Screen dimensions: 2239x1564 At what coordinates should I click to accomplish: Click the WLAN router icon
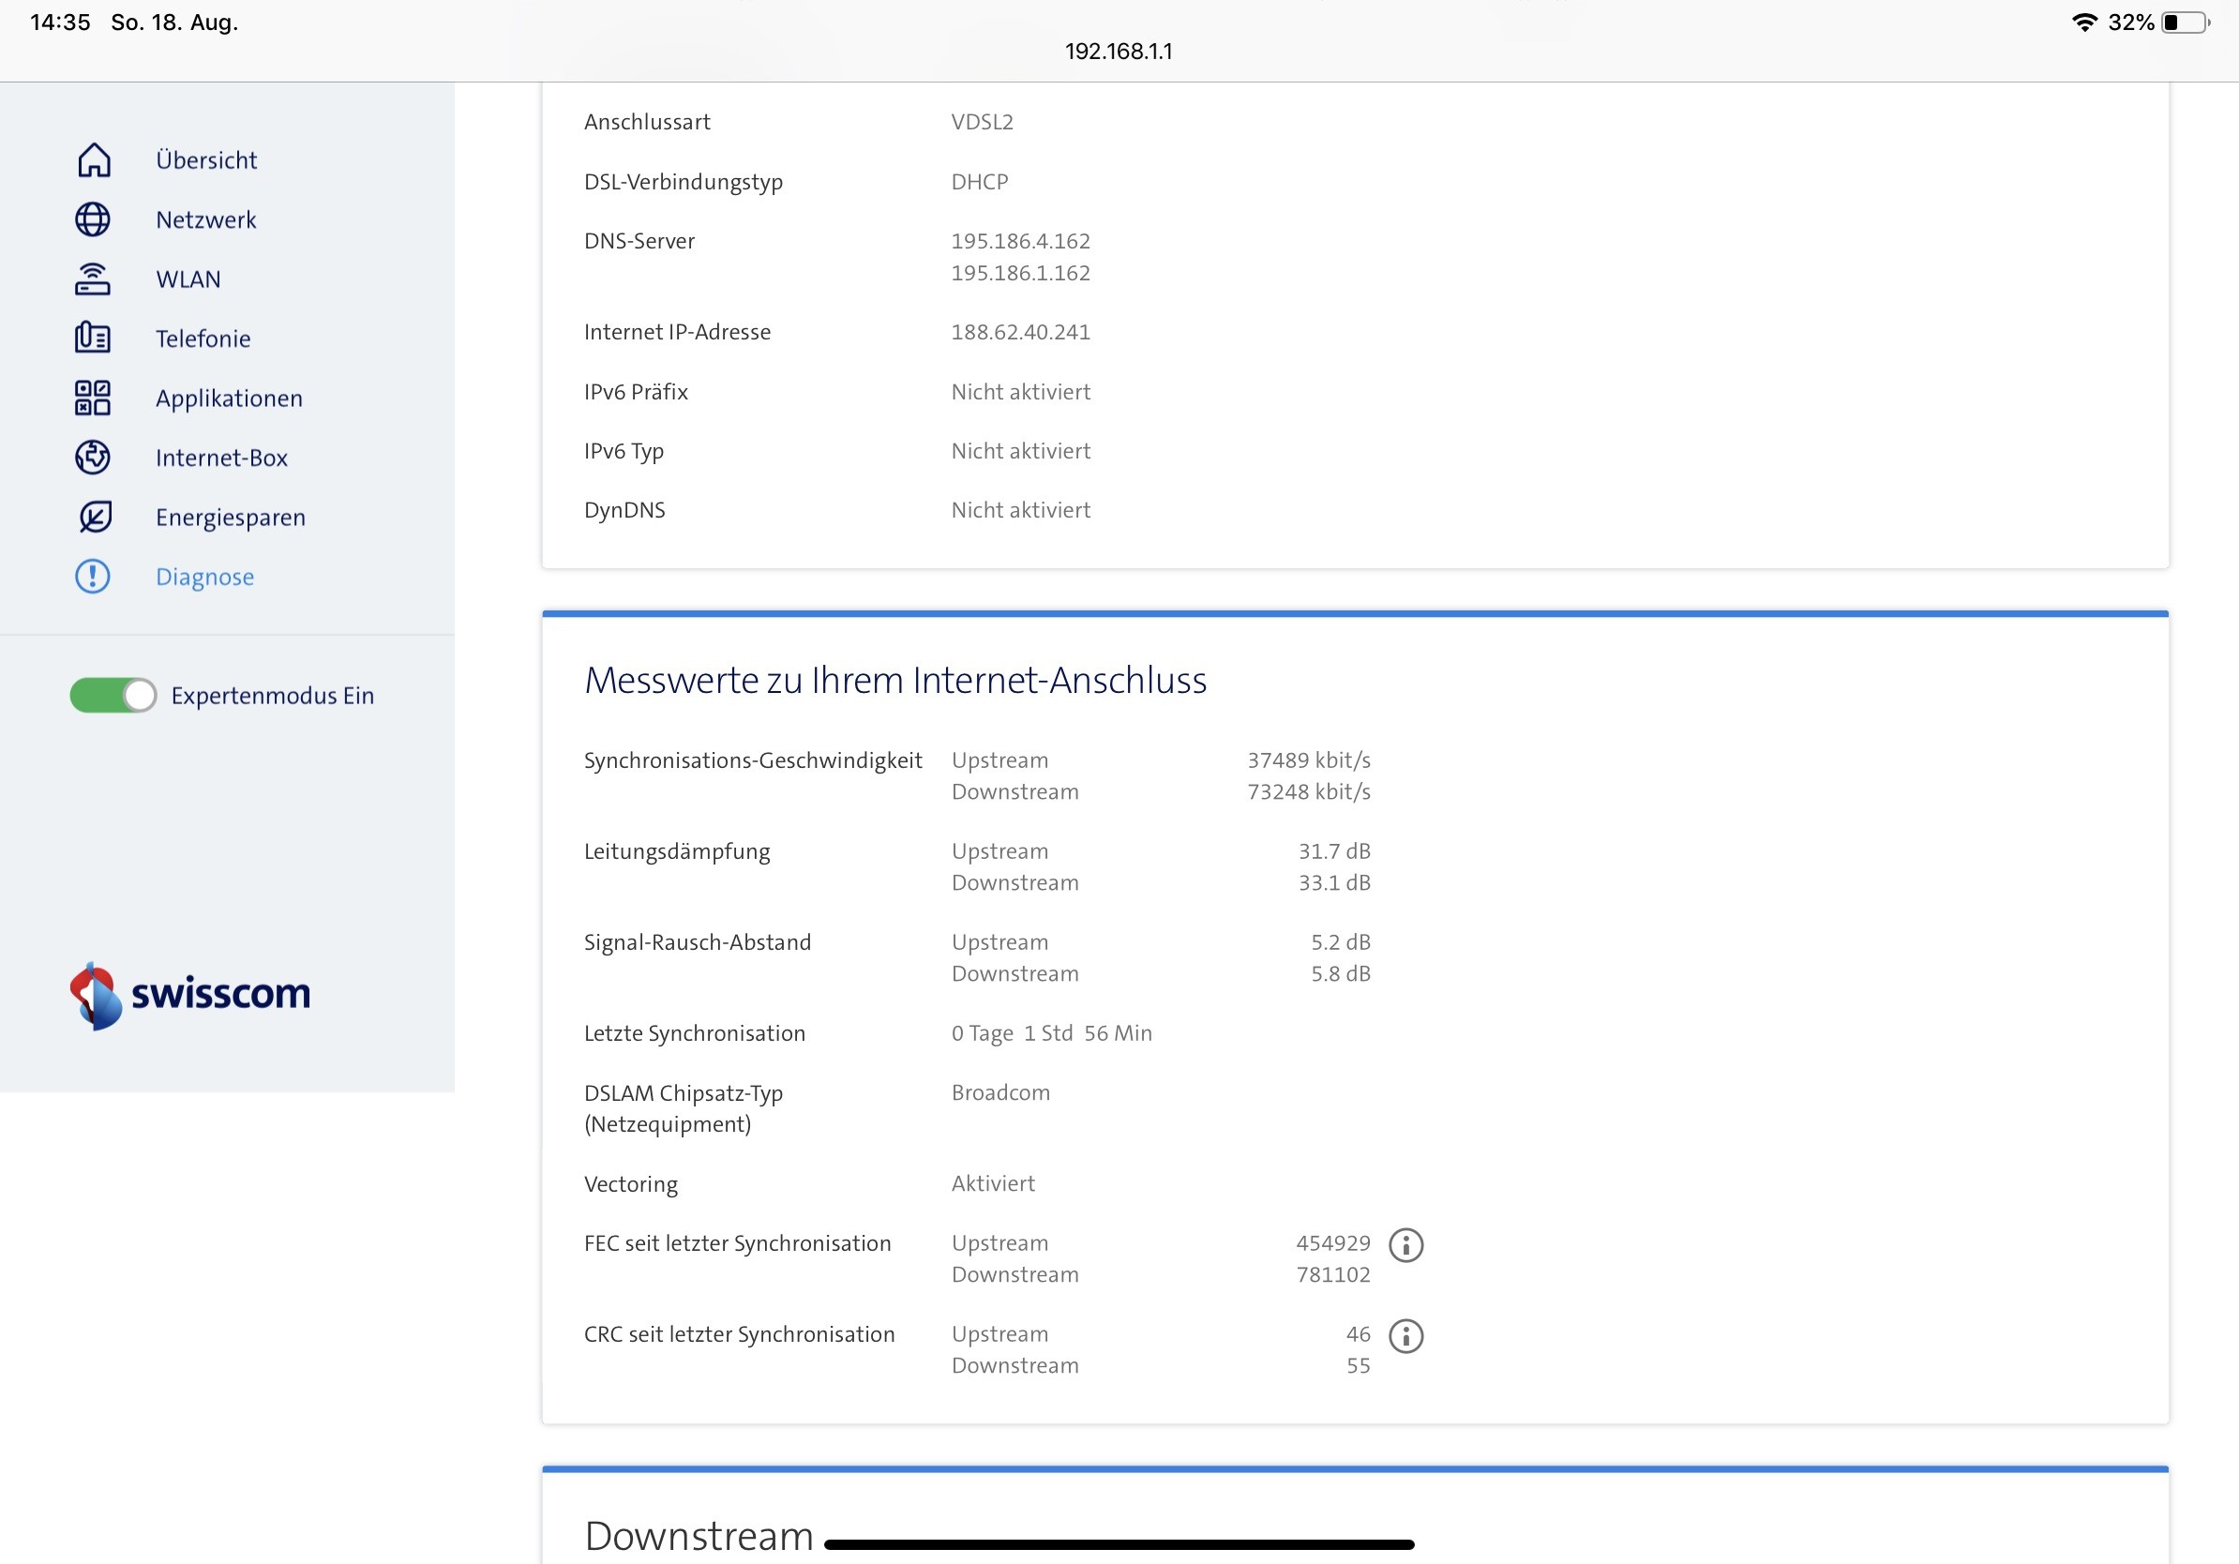point(93,278)
